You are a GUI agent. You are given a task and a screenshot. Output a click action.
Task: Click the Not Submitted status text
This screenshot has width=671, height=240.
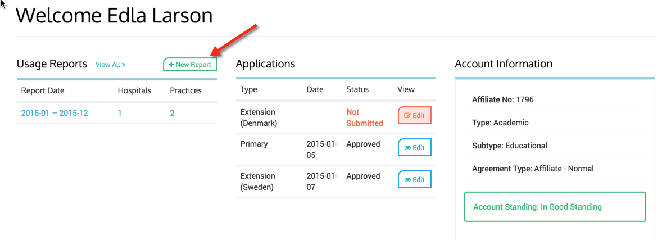tap(364, 117)
